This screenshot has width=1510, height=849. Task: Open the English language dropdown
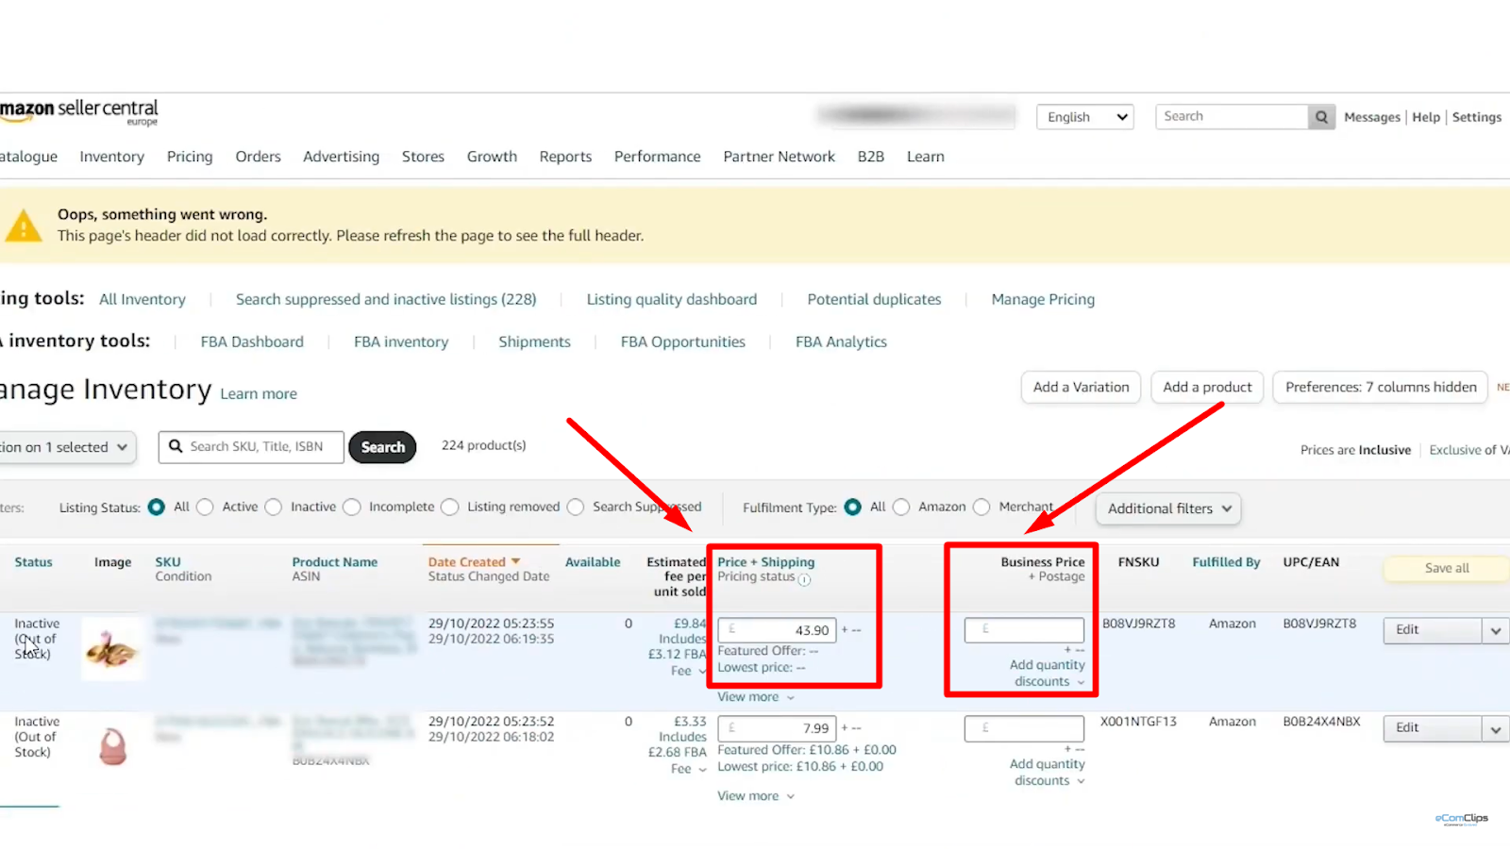pos(1085,117)
